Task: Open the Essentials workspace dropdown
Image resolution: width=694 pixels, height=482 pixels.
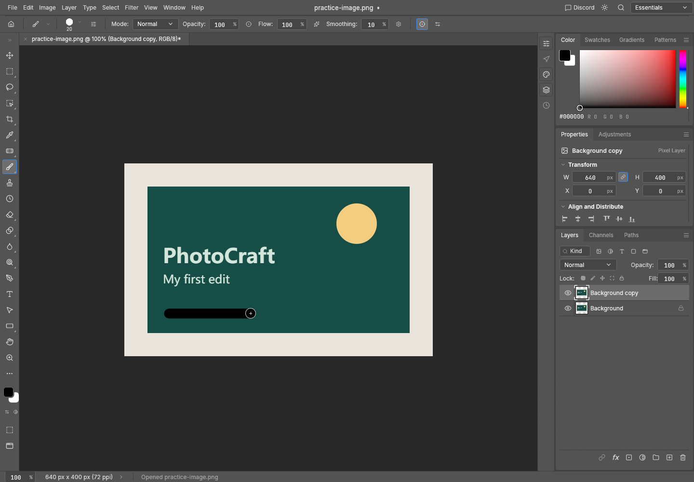Action: click(x=661, y=8)
